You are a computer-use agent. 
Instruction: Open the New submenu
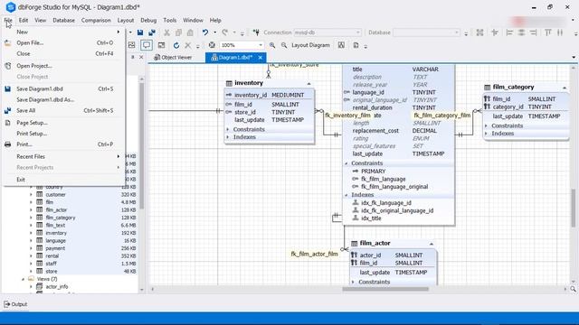coord(63,32)
